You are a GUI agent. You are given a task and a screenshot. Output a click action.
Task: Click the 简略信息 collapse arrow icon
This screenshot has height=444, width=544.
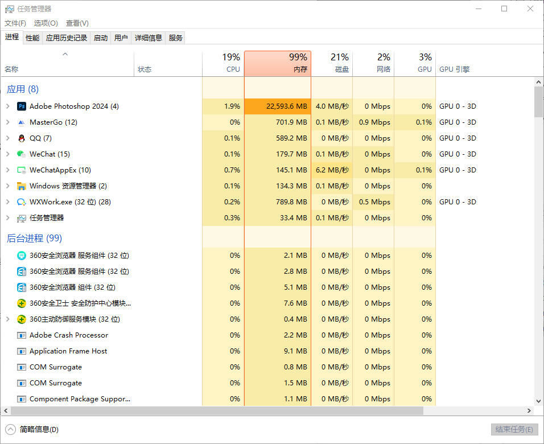point(10,429)
